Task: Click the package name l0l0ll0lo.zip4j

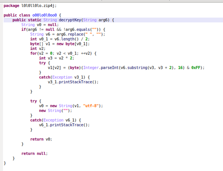Action: 38,5
